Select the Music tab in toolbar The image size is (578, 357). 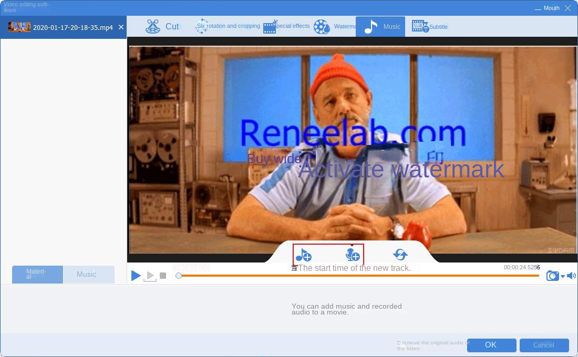point(380,27)
